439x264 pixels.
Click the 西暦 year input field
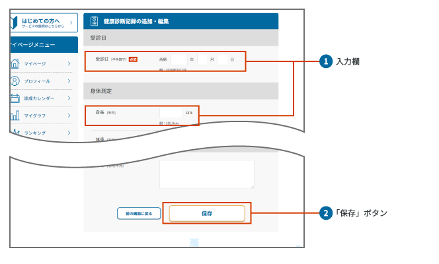point(179,59)
